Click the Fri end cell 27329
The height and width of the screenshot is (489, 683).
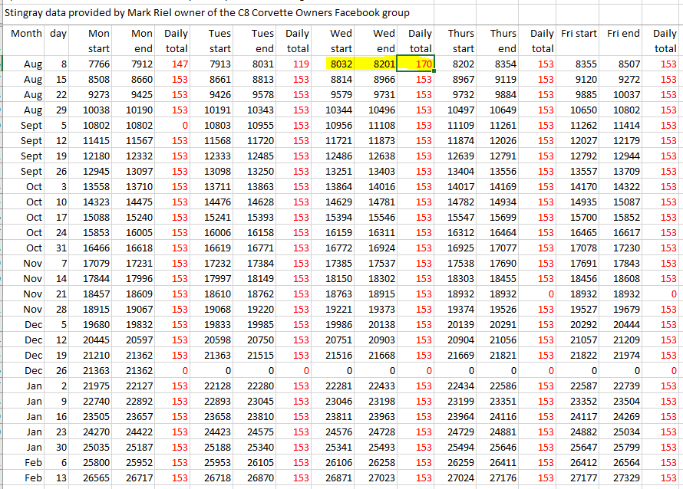point(623,478)
